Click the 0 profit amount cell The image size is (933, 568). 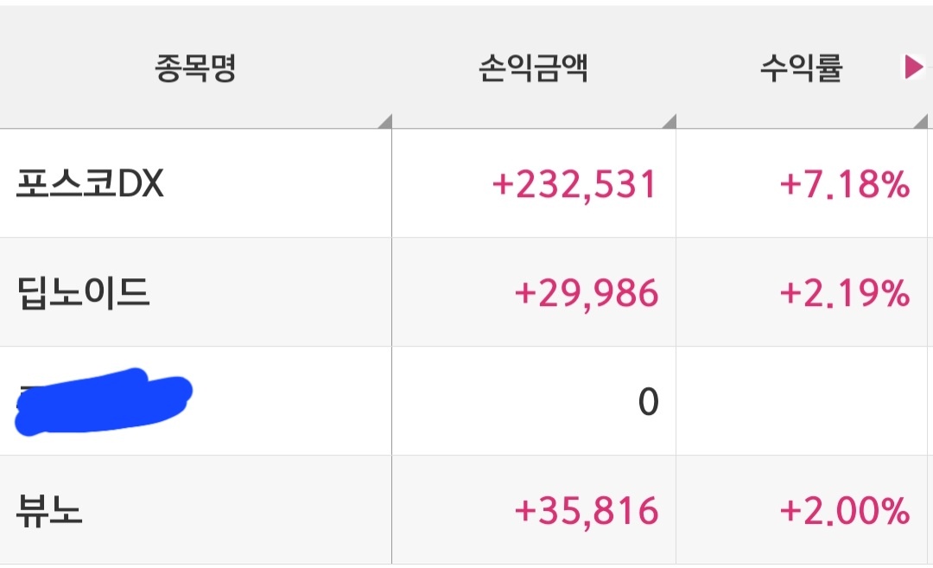click(534, 401)
